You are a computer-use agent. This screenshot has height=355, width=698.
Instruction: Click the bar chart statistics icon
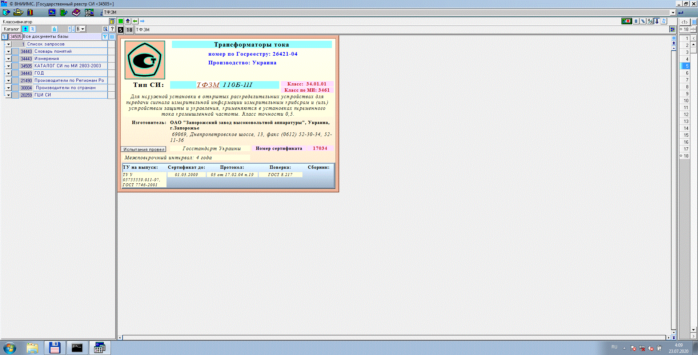click(x=55, y=29)
